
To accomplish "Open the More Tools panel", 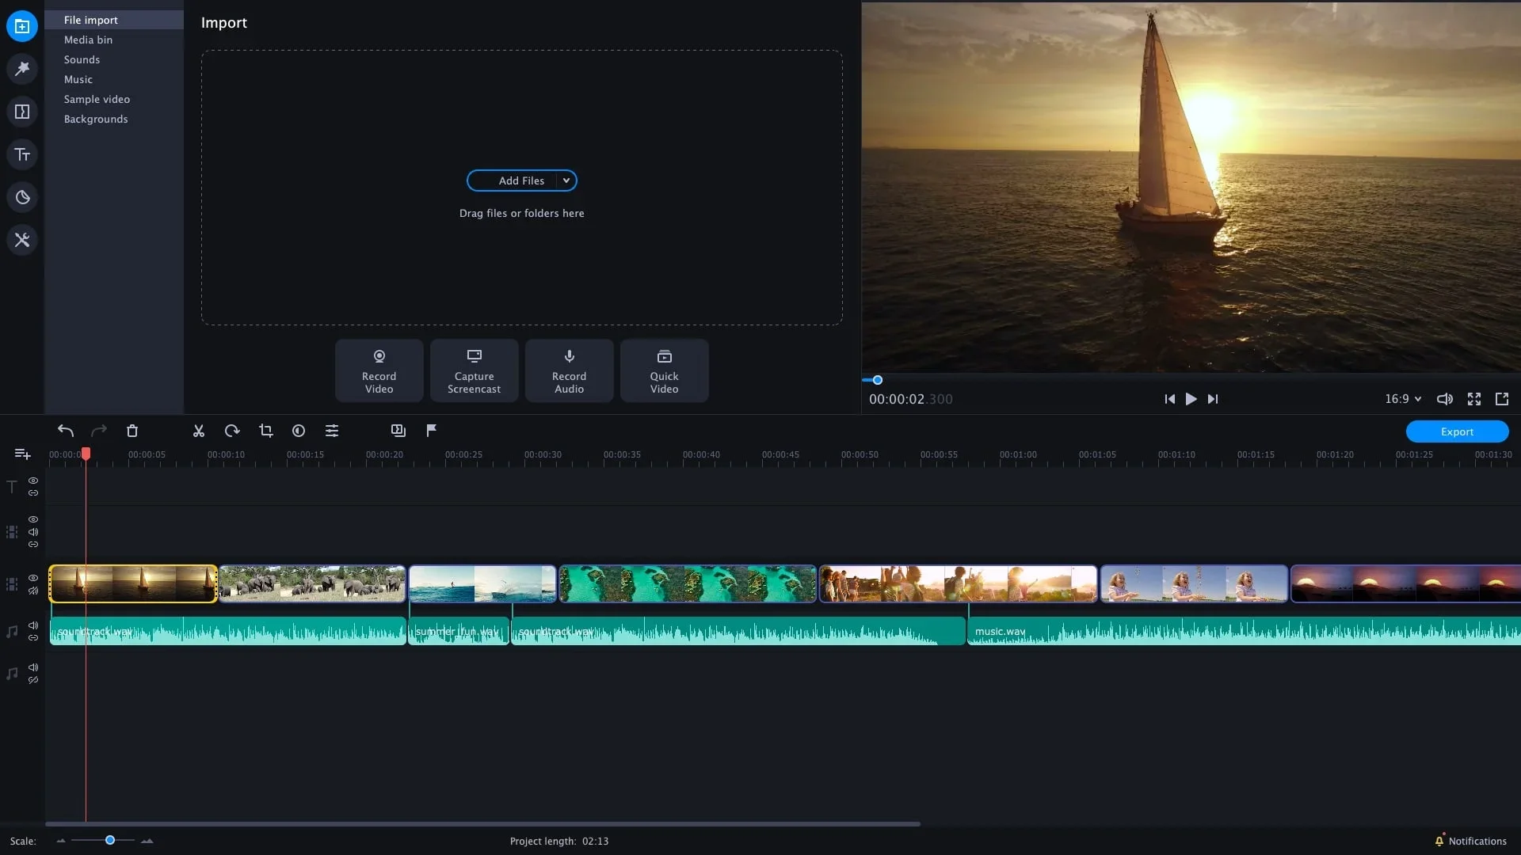I will tap(21, 239).
